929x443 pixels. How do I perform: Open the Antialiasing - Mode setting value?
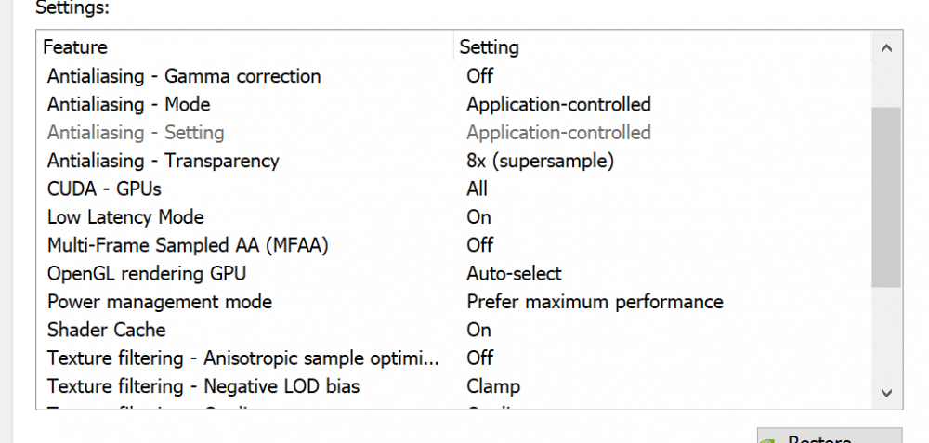558,104
